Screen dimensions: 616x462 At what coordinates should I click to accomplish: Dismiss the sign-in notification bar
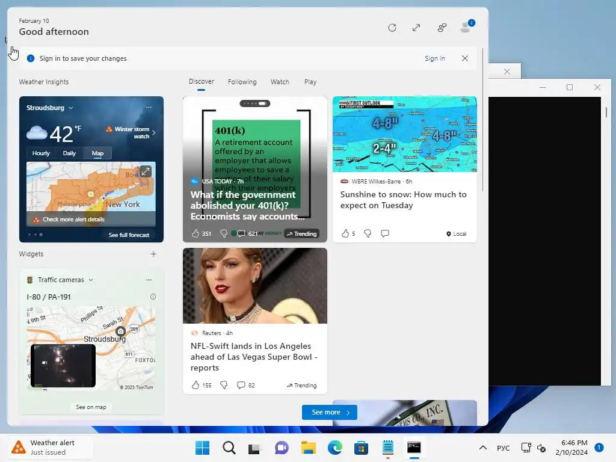click(465, 58)
